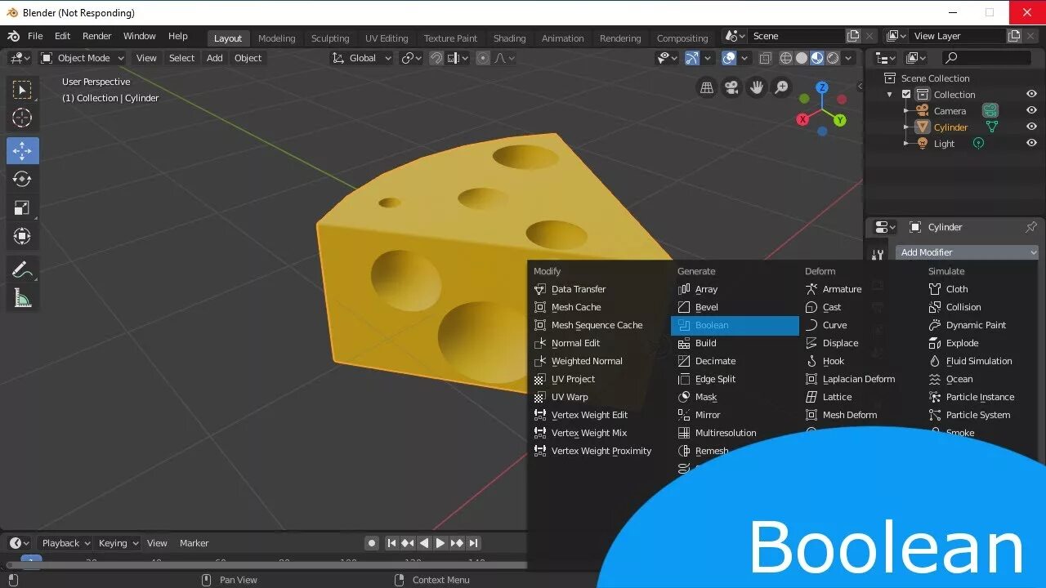The image size is (1046, 588).
Task: Jump to previous keyframe
Action: tap(408, 543)
